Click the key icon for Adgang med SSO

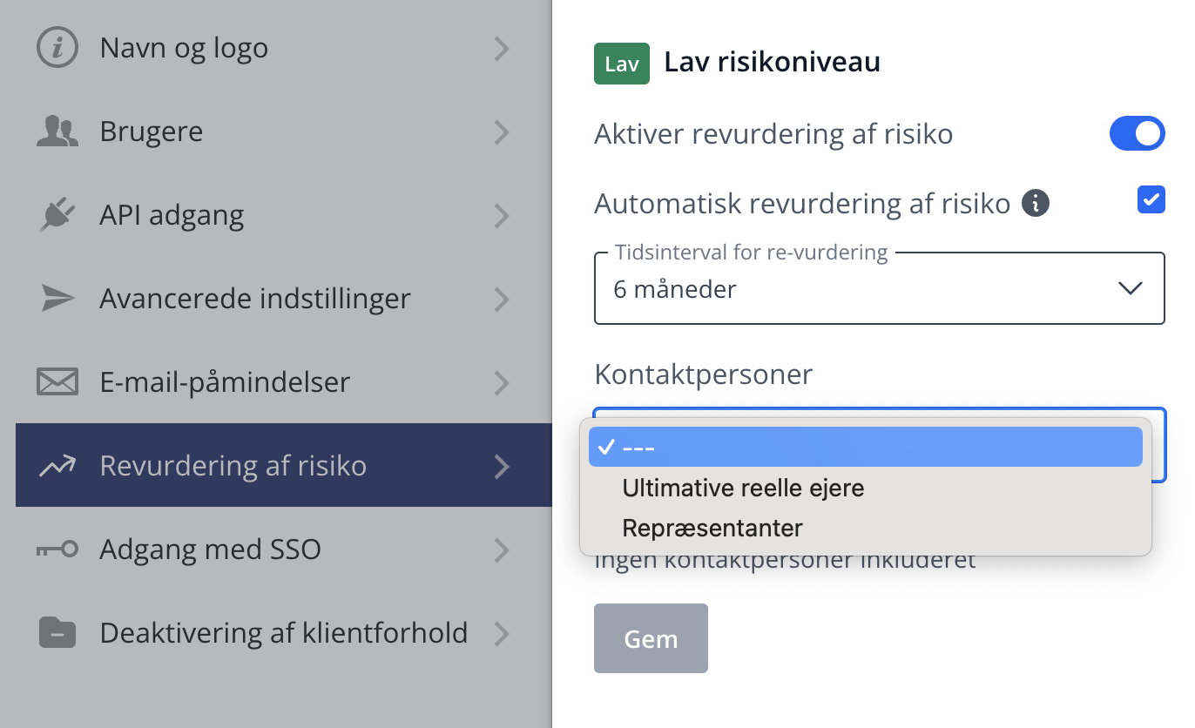57,549
